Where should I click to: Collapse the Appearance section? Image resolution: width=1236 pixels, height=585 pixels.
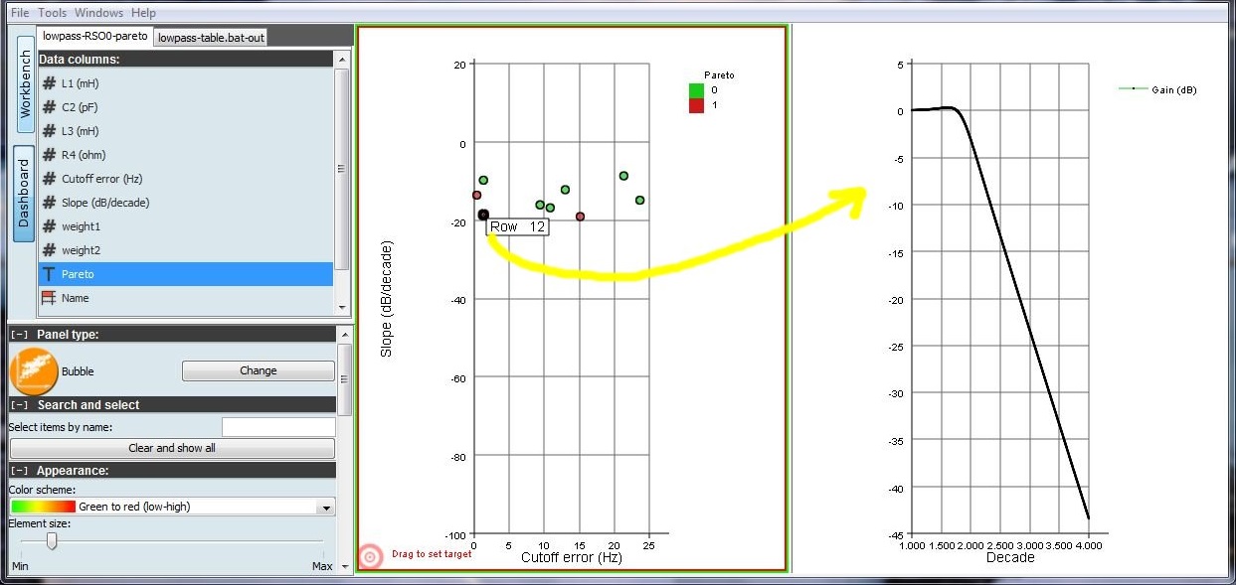tap(19, 471)
